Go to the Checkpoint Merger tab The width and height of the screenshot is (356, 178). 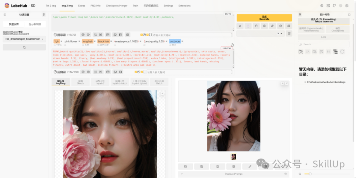[x=116, y=6]
